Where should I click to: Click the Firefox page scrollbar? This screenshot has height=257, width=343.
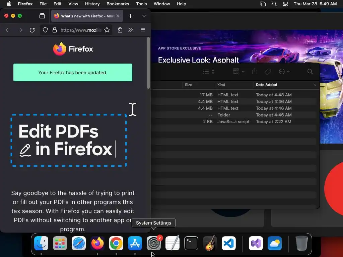point(148,63)
